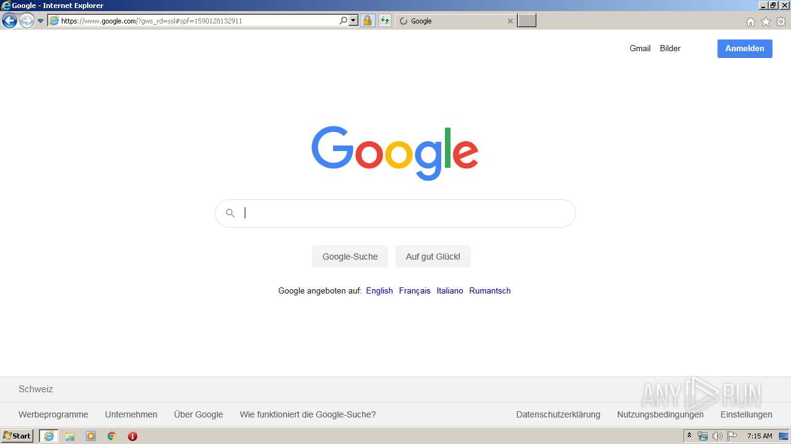Click the address bar search magnifier icon
The height and width of the screenshot is (444, 791).
pos(344,21)
